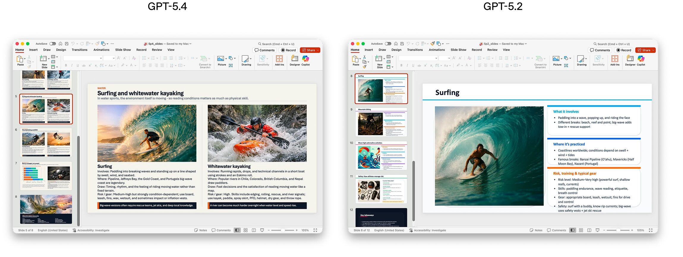Toggle the Notes pane in 5p2_slides status bar

(x=536, y=230)
